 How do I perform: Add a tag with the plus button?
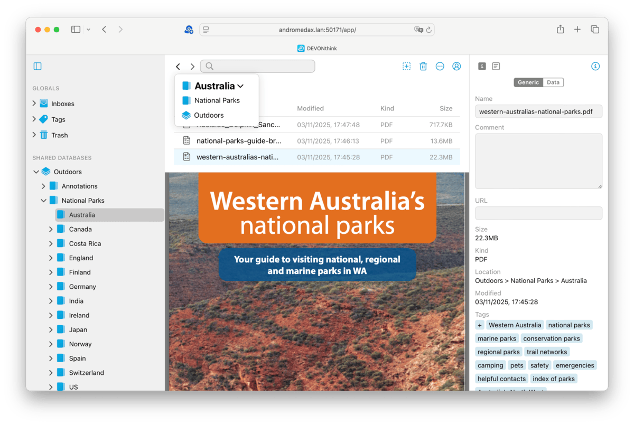tap(479, 325)
